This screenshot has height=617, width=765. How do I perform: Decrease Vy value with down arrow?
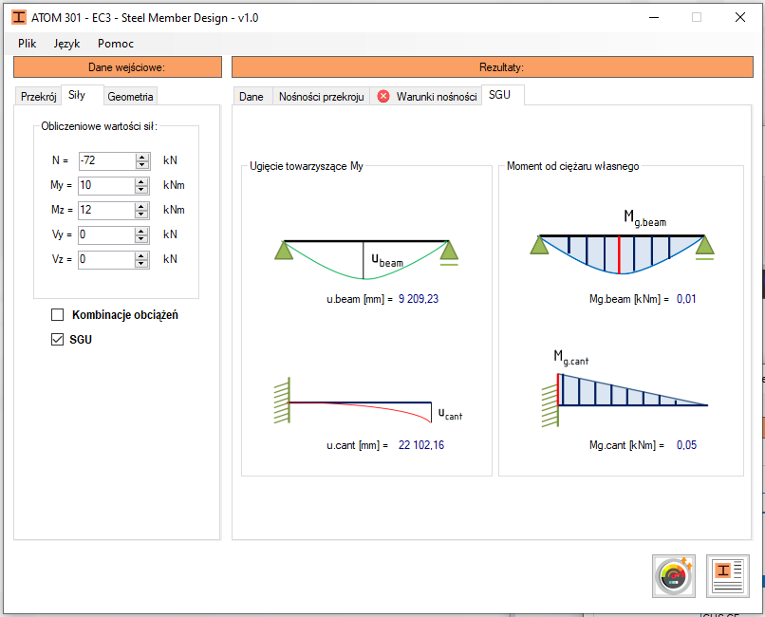(x=141, y=239)
